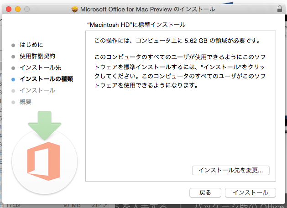Click the lock icon in the title bar
The height and width of the screenshot is (208, 287).
(x=280, y=9)
